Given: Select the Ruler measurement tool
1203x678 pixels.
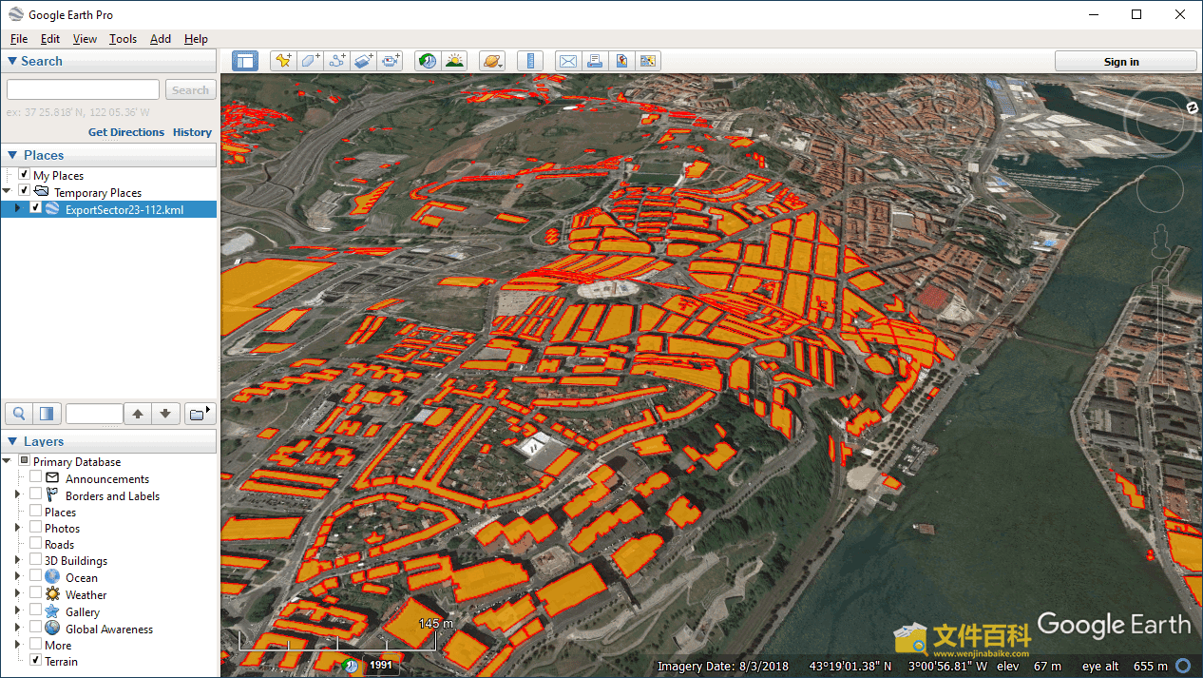Looking at the screenshot, I should pos(530,61).
